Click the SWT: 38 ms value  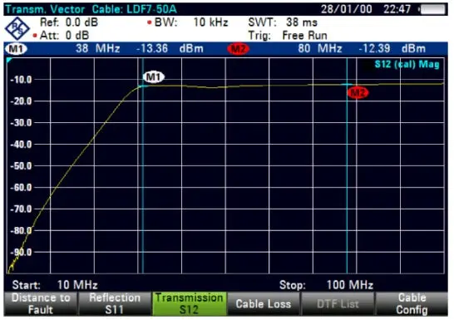pyautogui.click(x=283, y=22)
